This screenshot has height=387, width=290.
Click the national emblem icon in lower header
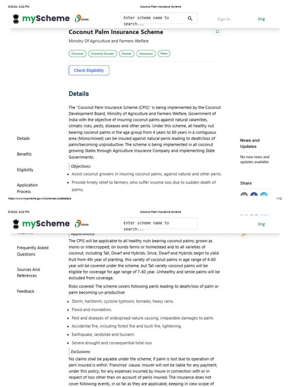coord(16,224)
